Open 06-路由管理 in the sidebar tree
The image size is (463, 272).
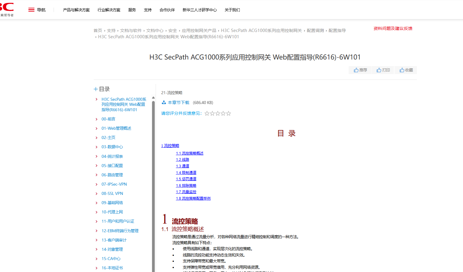click(112, 175)
